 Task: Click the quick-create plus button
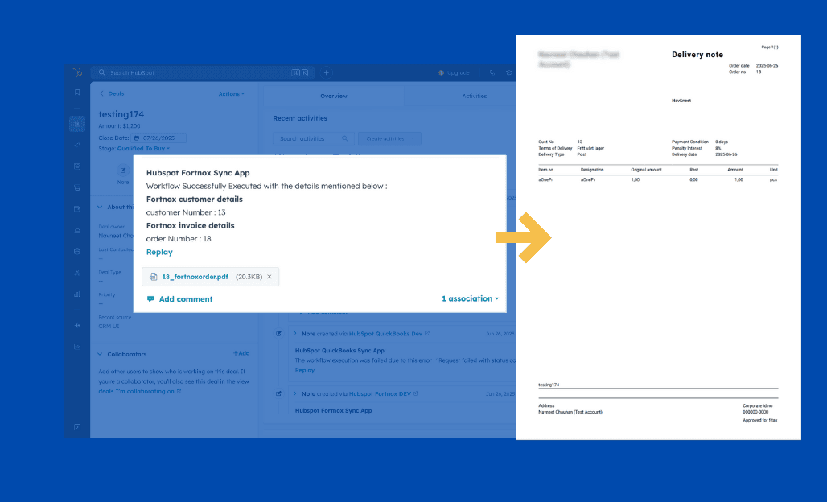(326, 72)
